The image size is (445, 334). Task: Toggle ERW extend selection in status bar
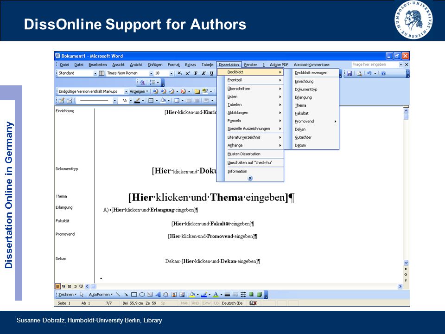coord(206,303)
